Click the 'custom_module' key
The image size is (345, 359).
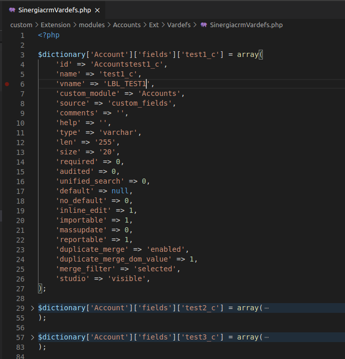(88, 94)
